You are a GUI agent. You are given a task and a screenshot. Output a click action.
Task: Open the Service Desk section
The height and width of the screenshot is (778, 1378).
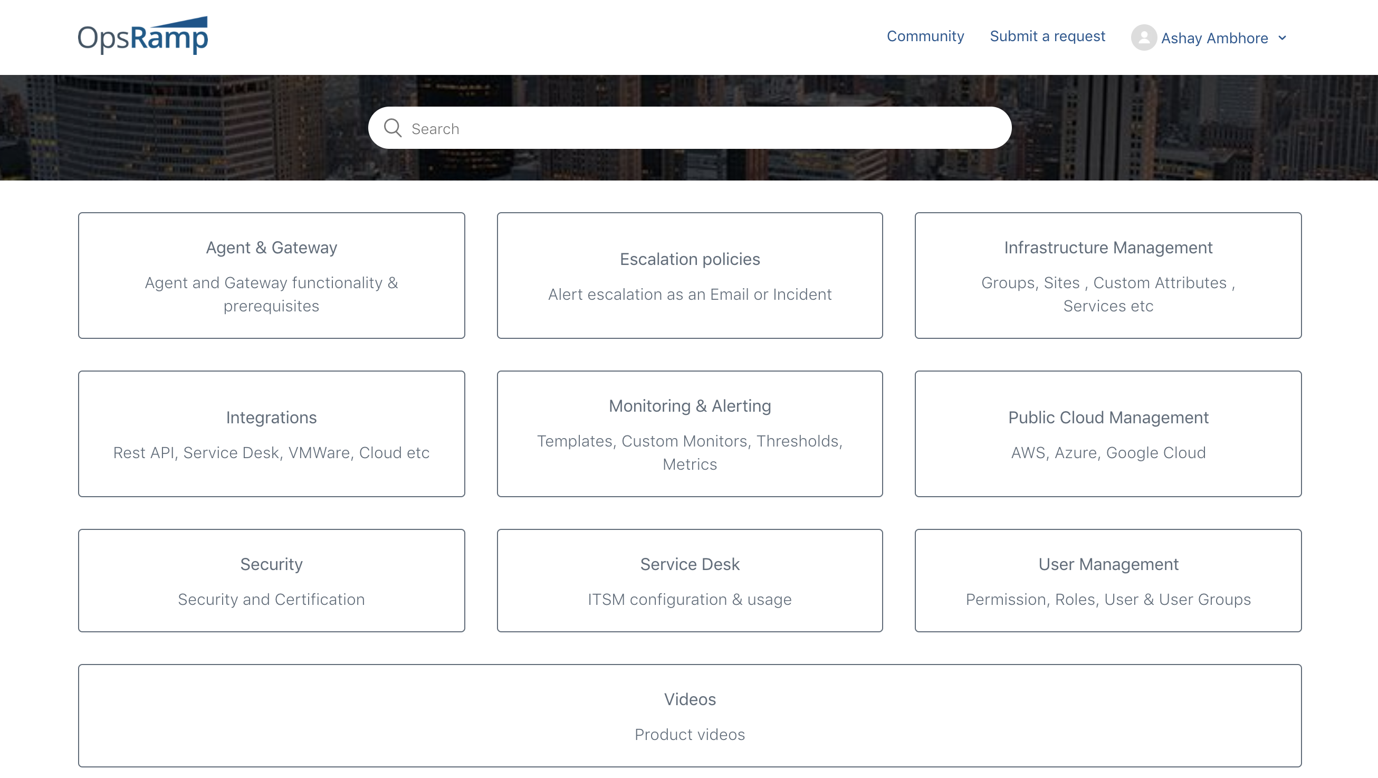pos(689,580)
